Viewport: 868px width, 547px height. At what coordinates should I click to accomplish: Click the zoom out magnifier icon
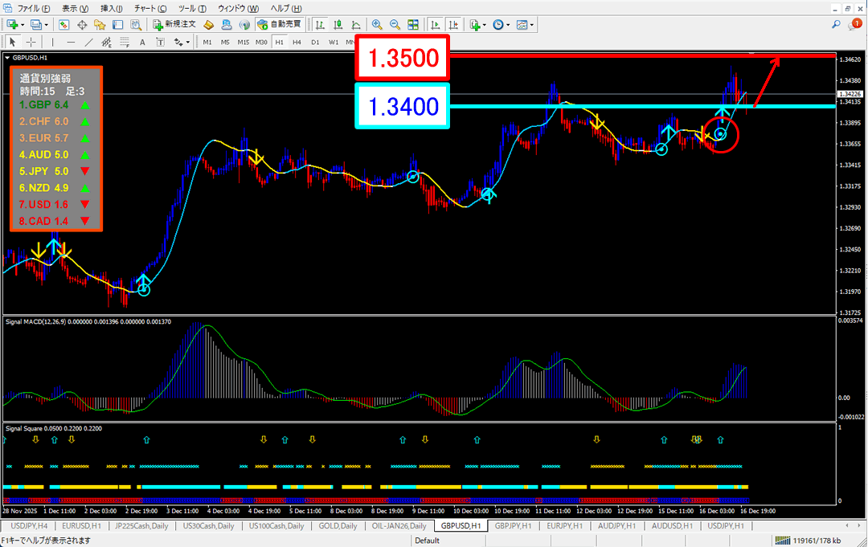(x=395, y=25)
